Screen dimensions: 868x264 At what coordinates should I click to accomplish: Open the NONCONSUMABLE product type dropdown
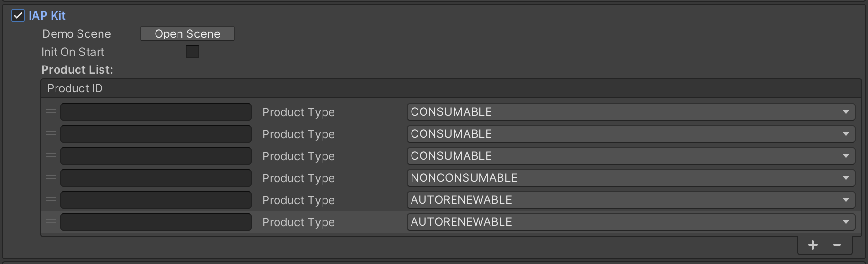point(630,178)
